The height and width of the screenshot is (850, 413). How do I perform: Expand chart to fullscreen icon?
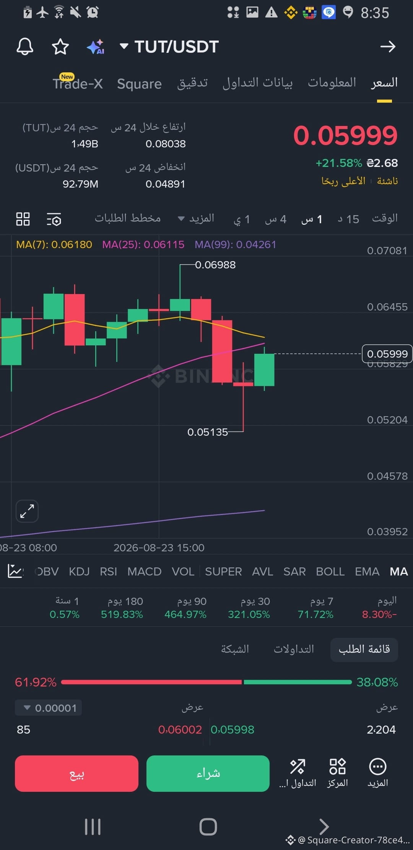point(27,511)
